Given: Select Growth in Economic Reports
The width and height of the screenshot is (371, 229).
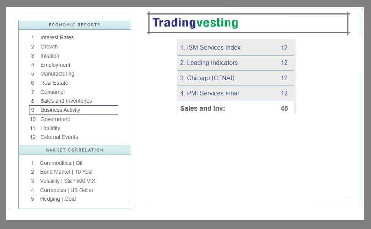Looking at the screenshot, I should (x=49, y=47).
